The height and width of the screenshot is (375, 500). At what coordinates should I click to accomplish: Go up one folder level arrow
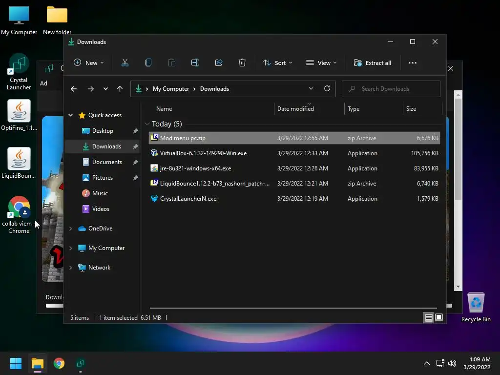(120, 89)
